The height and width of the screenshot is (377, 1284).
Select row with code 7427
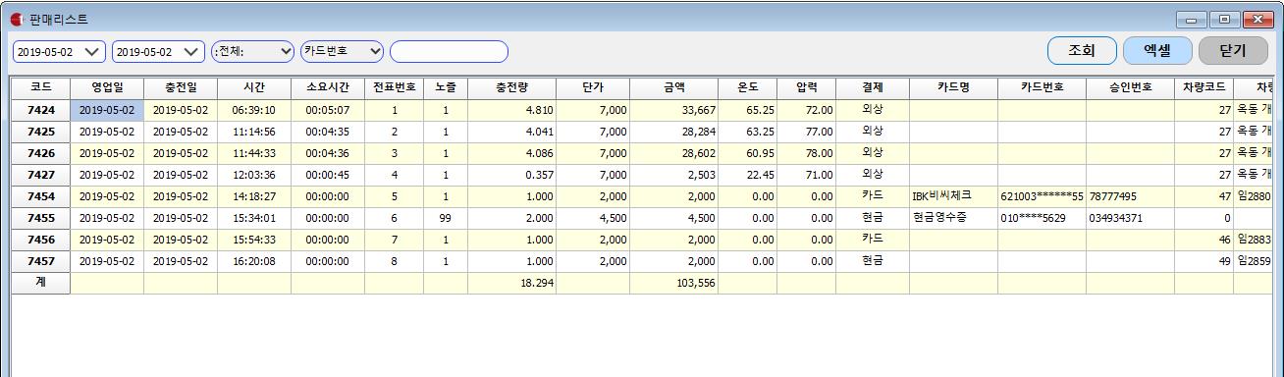pyautogui.click(x=41, y=175)
